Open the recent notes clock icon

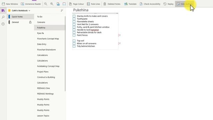(x=3, y=24)
